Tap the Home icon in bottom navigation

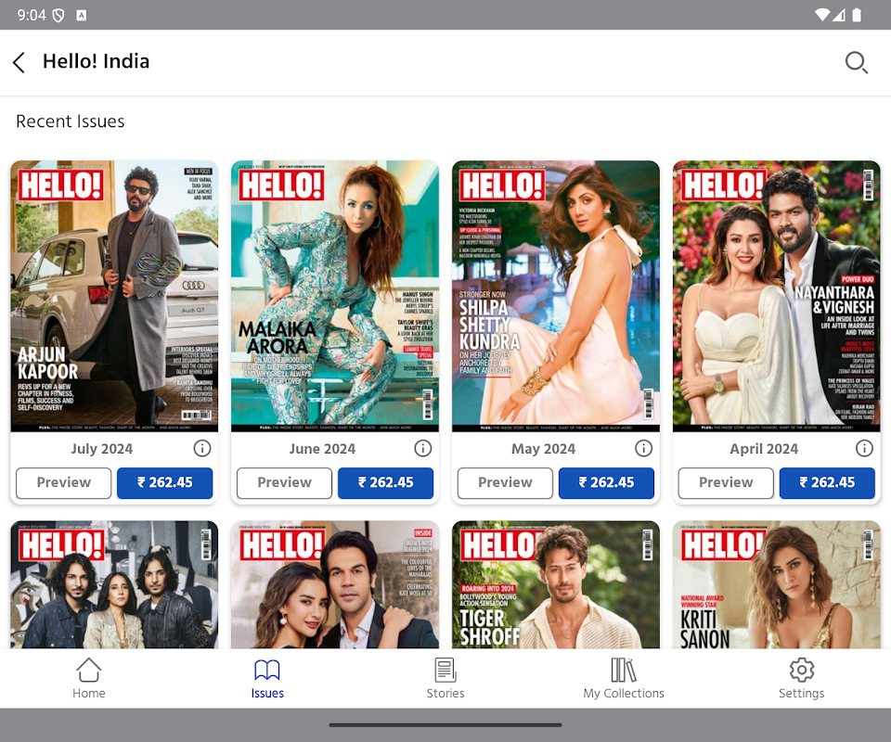pos(89,678)
